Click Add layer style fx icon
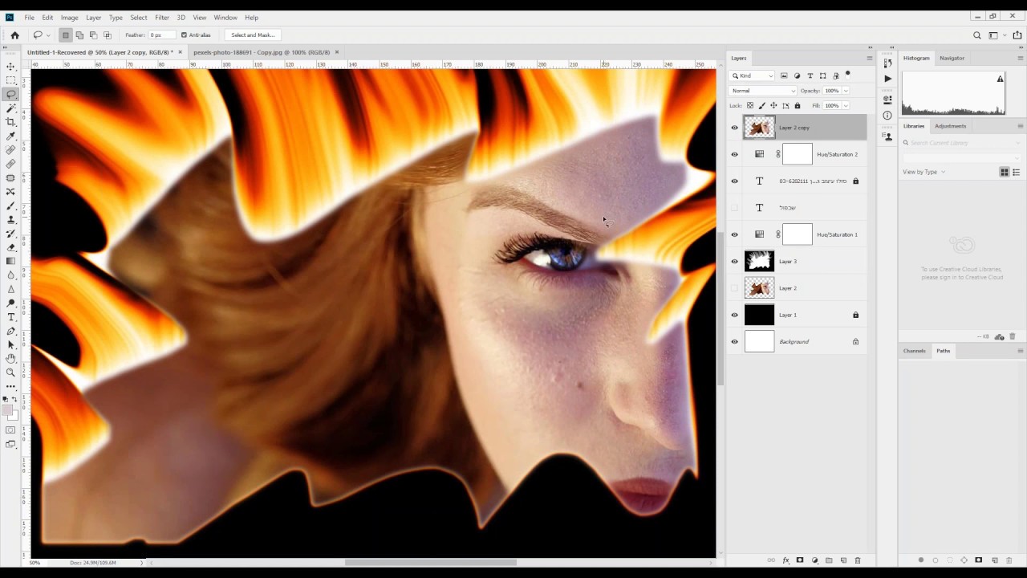Viewport: 1027px width, 578px height. tap(785, 560)
